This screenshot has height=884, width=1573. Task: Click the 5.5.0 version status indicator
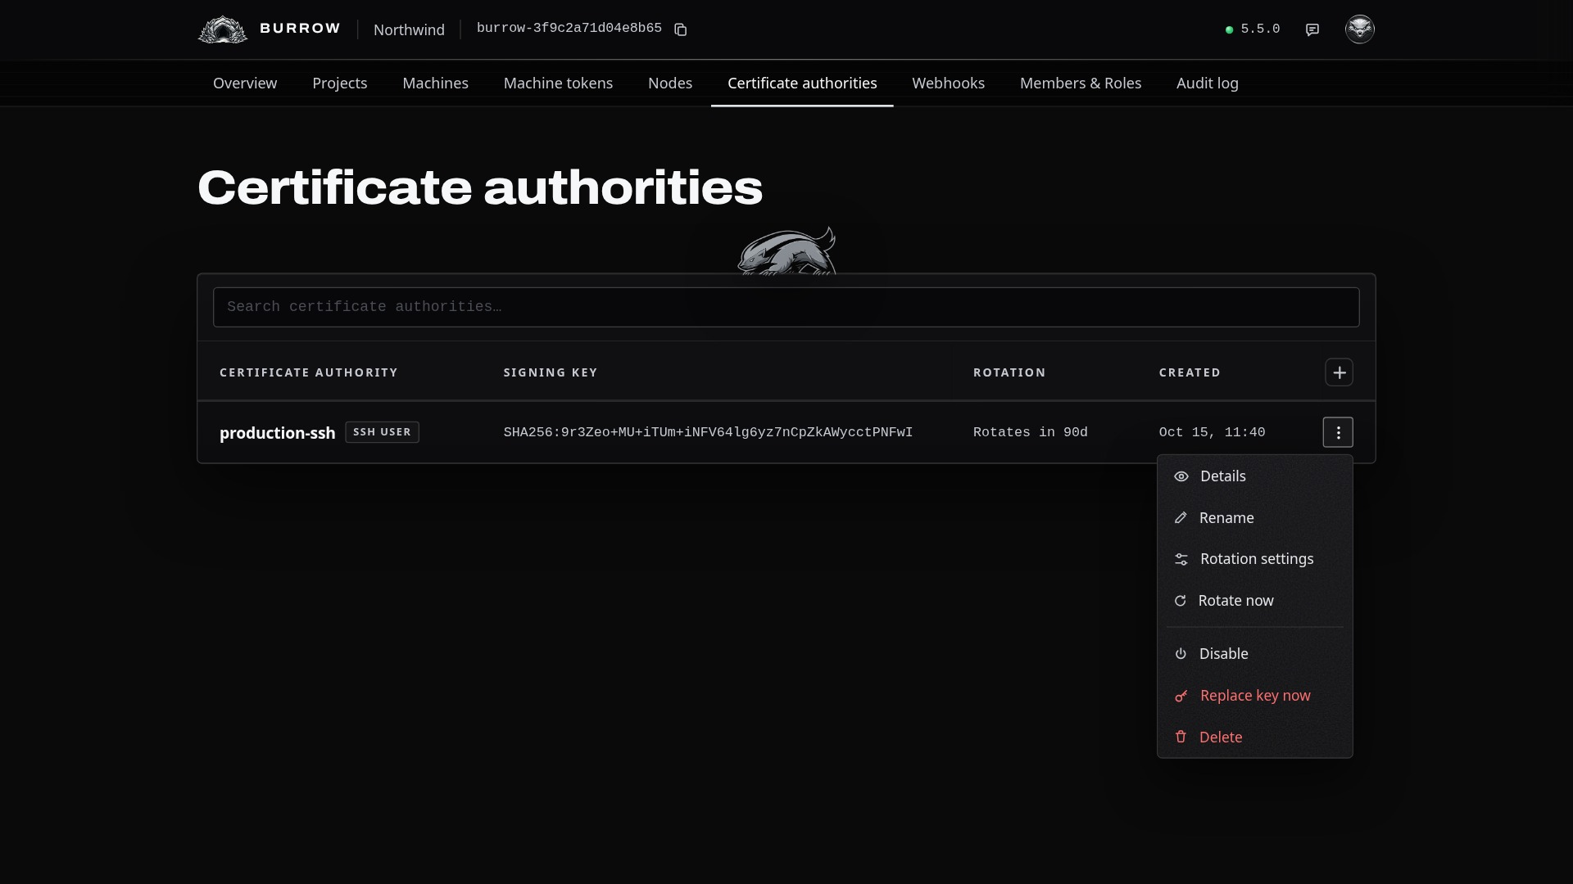click(x=1253, y=29)
